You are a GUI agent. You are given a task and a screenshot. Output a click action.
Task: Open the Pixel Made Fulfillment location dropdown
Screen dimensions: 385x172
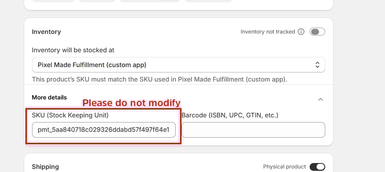point(178,65)
